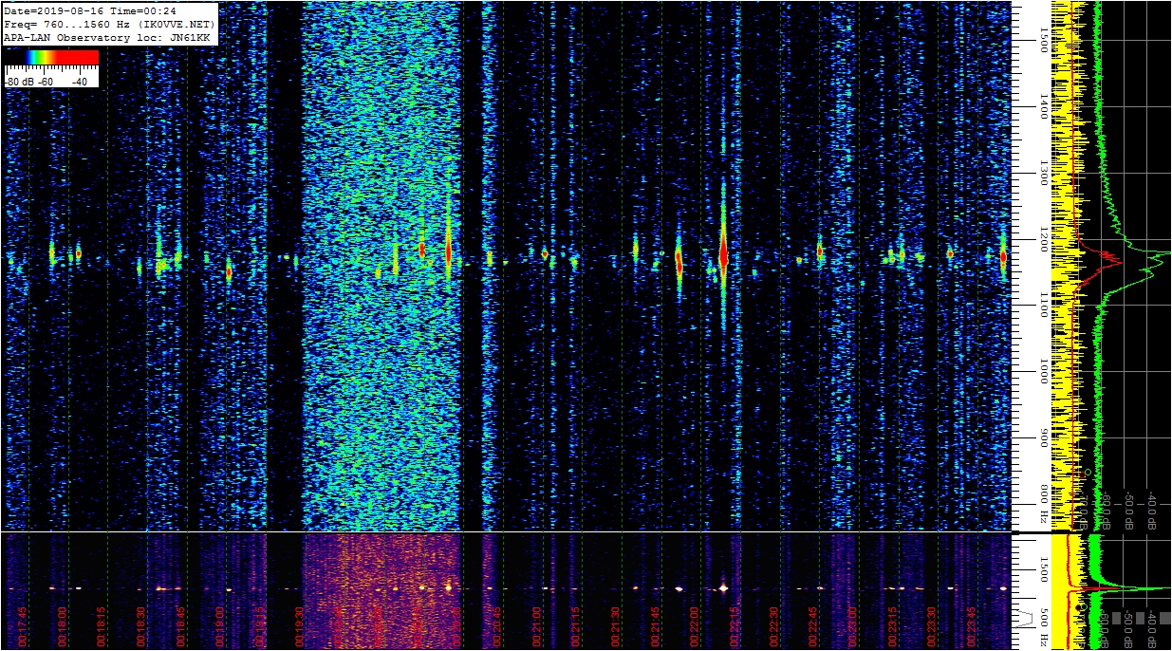
Task: Select the 900 frequency scale label
Action: point(1043,437)
